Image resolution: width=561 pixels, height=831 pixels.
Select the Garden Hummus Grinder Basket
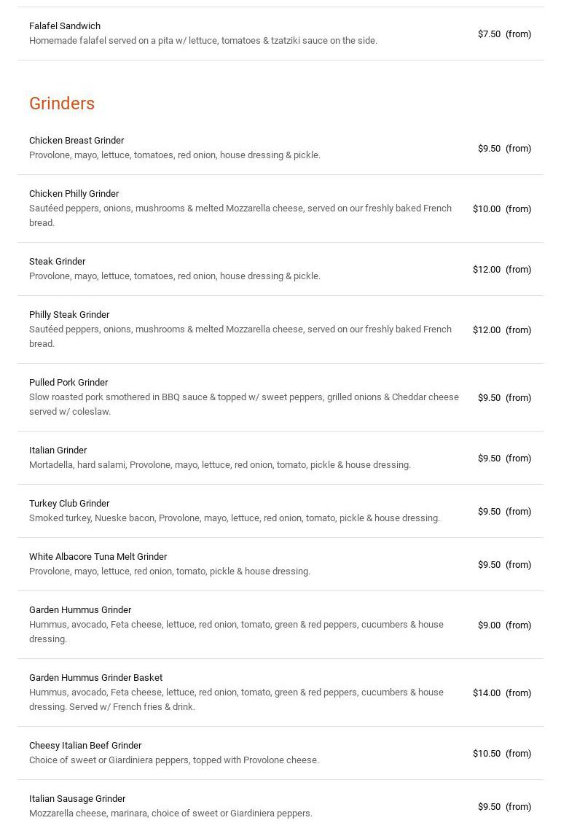[x=95, y=678]
